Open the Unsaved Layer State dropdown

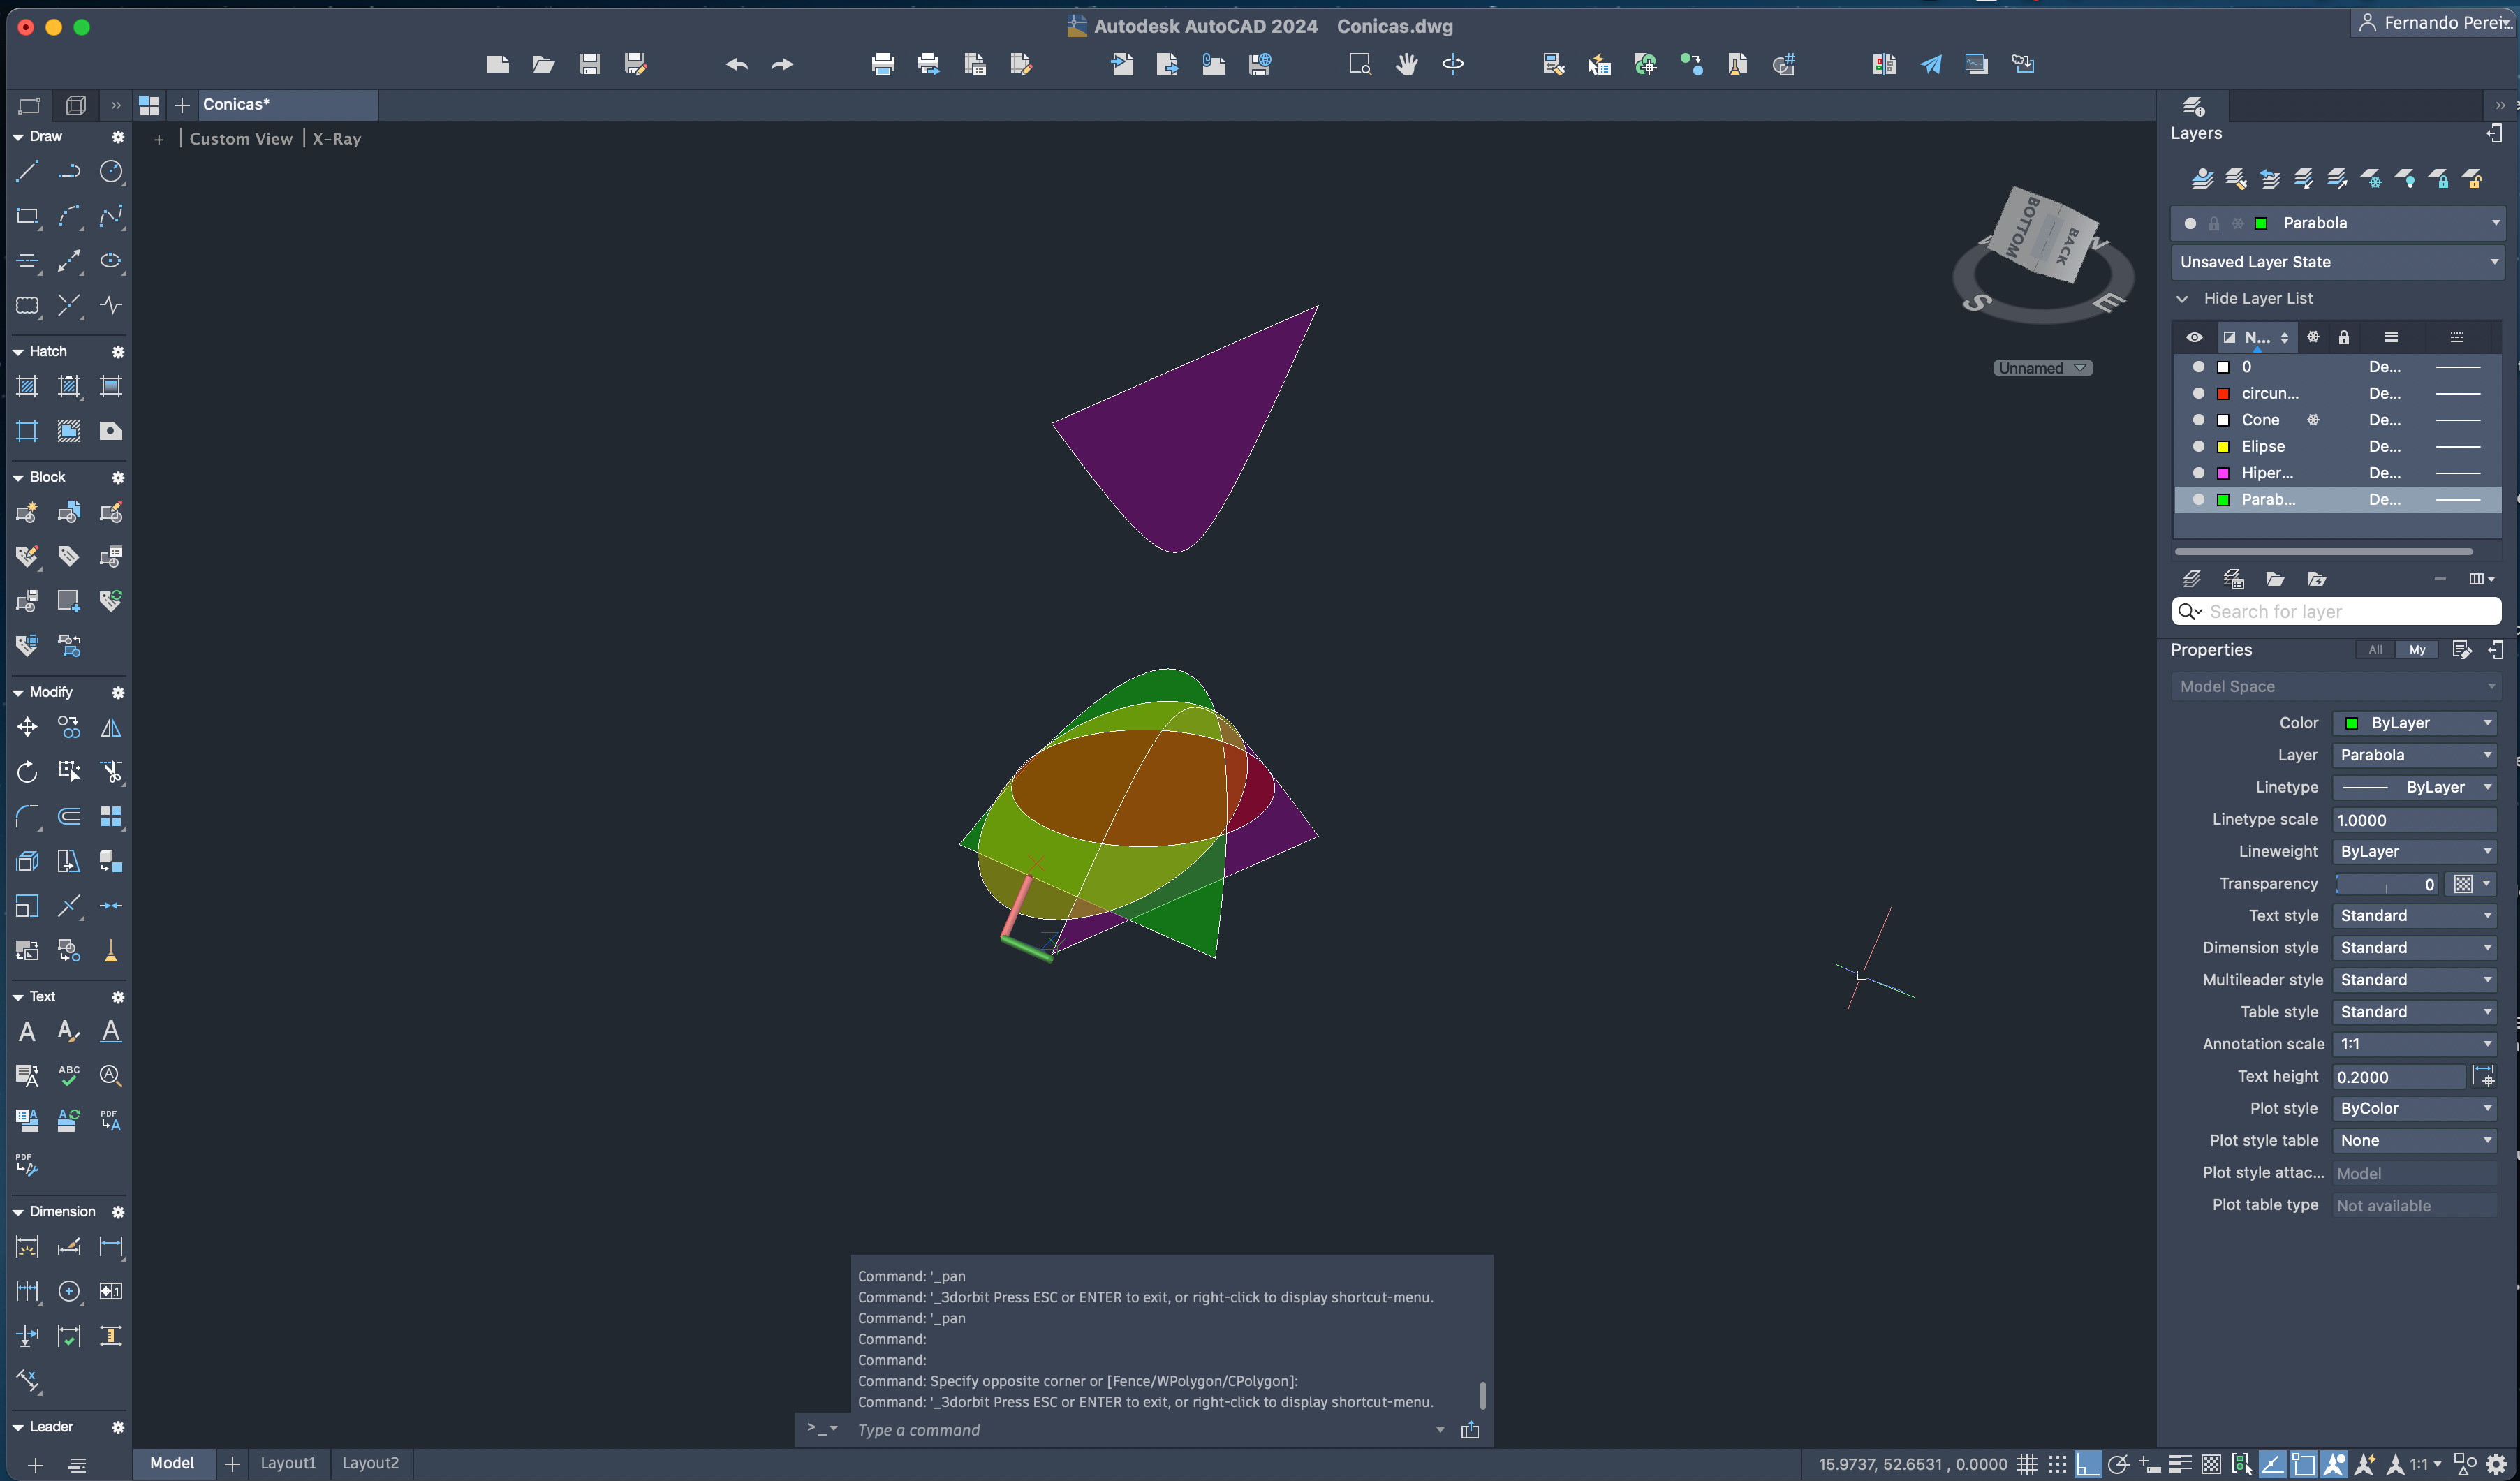[2338, 262]
